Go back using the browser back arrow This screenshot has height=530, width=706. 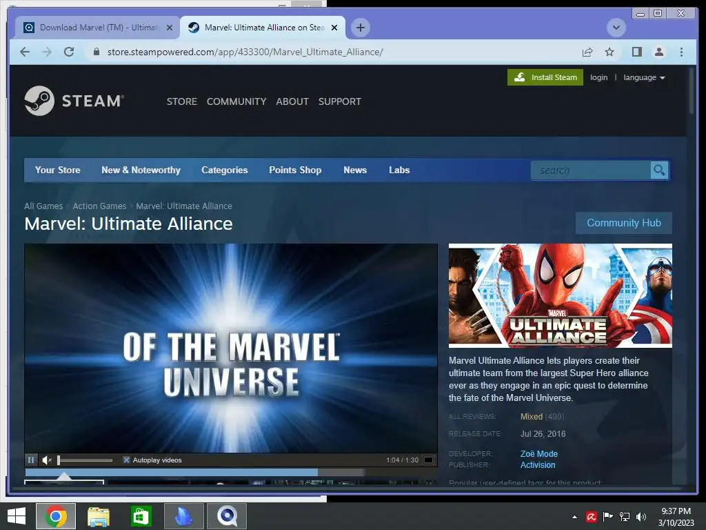pos(25,52)
